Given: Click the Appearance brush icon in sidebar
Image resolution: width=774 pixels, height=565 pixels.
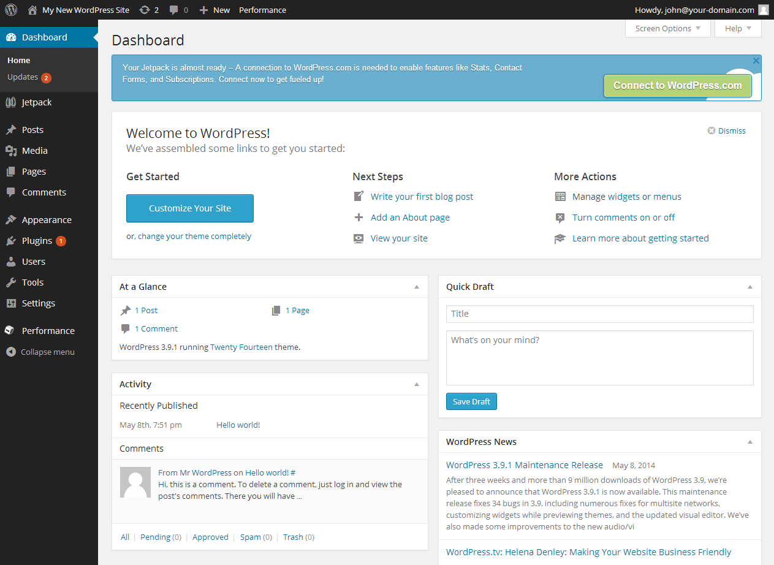Looking at the screenshot, I should [x=11, y=220].
